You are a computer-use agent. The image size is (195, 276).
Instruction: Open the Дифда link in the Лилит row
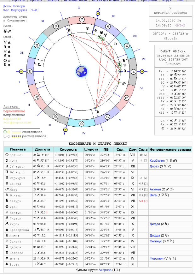[155, 235]
